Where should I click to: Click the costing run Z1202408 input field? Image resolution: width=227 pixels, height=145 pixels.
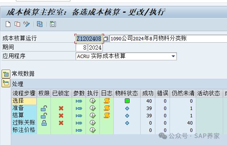pos(89,39)
